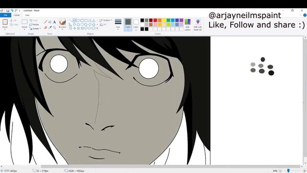Select the Text tool
Image resolution: width=307 pixels, height=173 pixels.
[54, 22]
